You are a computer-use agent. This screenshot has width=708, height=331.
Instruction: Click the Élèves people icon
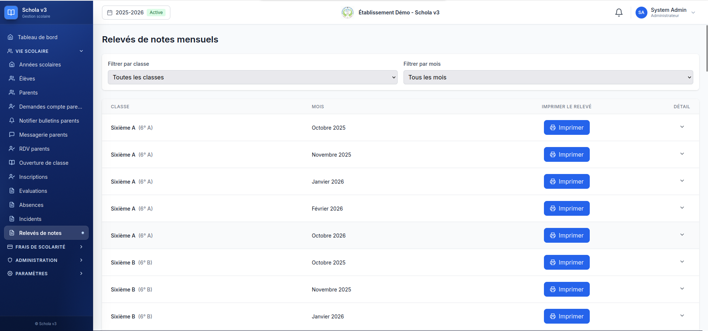[x=12, y=78]
